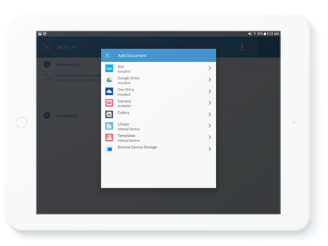
Task: Select the Templates icon
Action: coord(109,137)
